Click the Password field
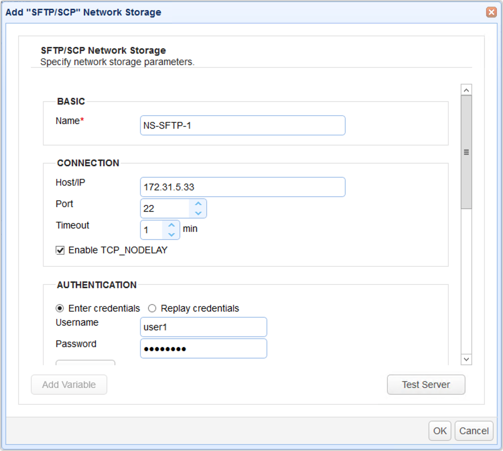The width and height of the screenshot is (503, 451). [x=203, y=348]
